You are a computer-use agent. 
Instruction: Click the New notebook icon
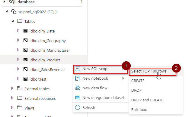78,79
